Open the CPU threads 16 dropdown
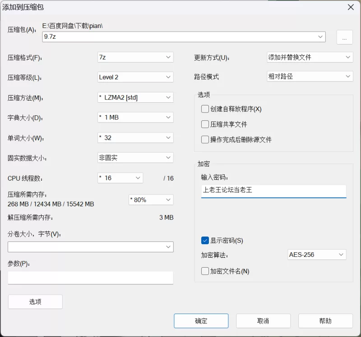Viewport: 361px width, 337px height. [120, 178]
